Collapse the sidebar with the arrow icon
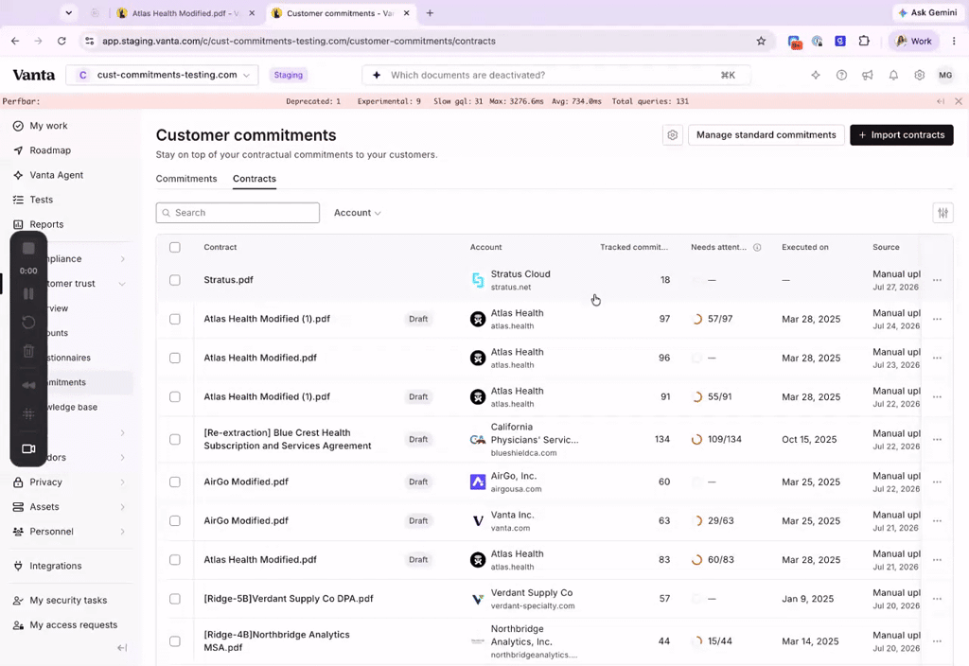This screenshot has height=666, width=969. pyautogui.click(x=122, y=647)
